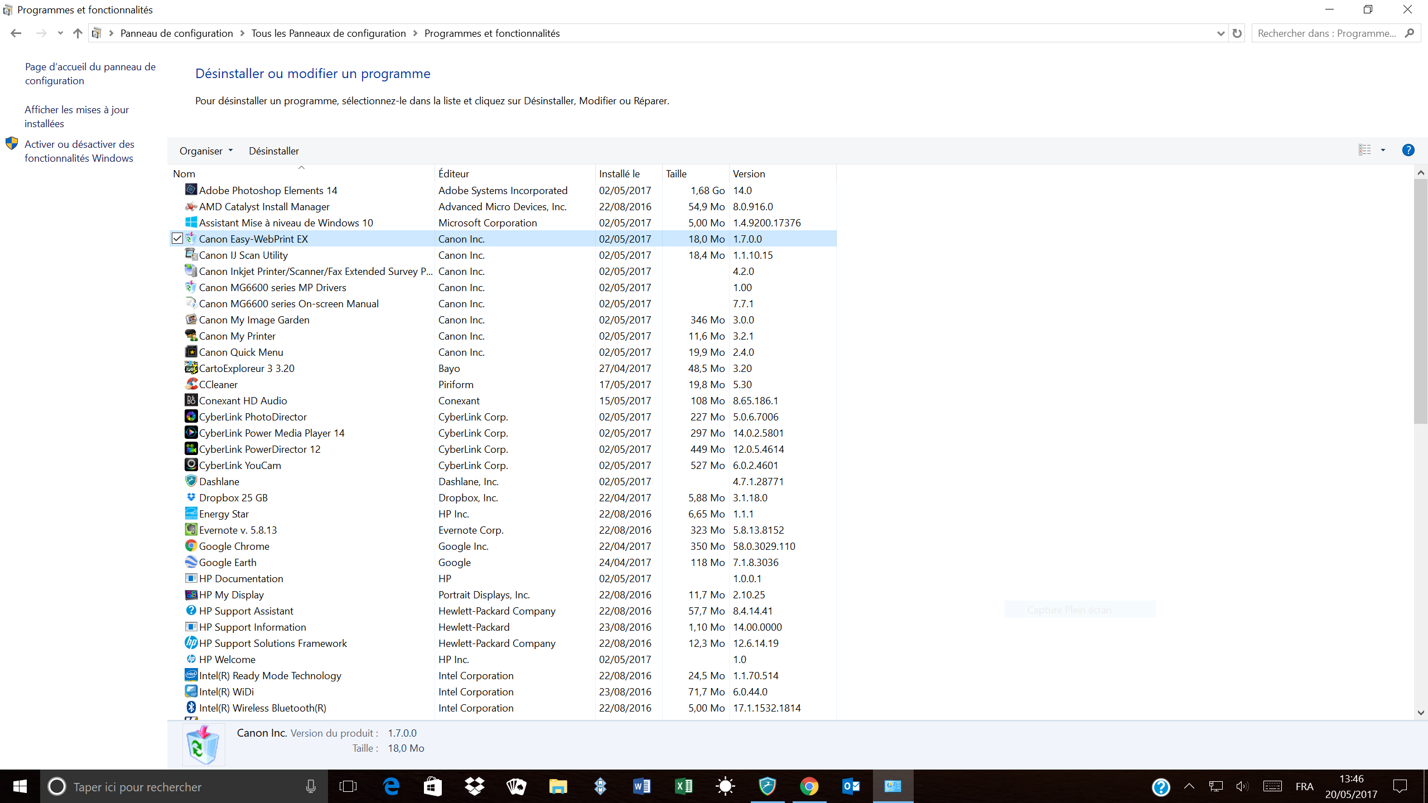
Task: Click the Google Chrome icon in the program list
Action: tap(191, 546)
